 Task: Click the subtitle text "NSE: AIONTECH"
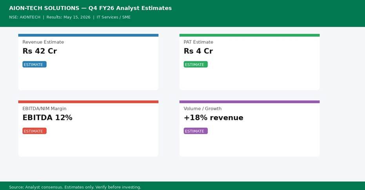(x=25, y=17)
